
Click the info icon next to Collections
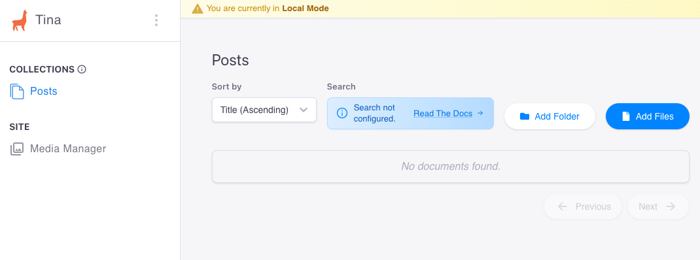(82, 69)
